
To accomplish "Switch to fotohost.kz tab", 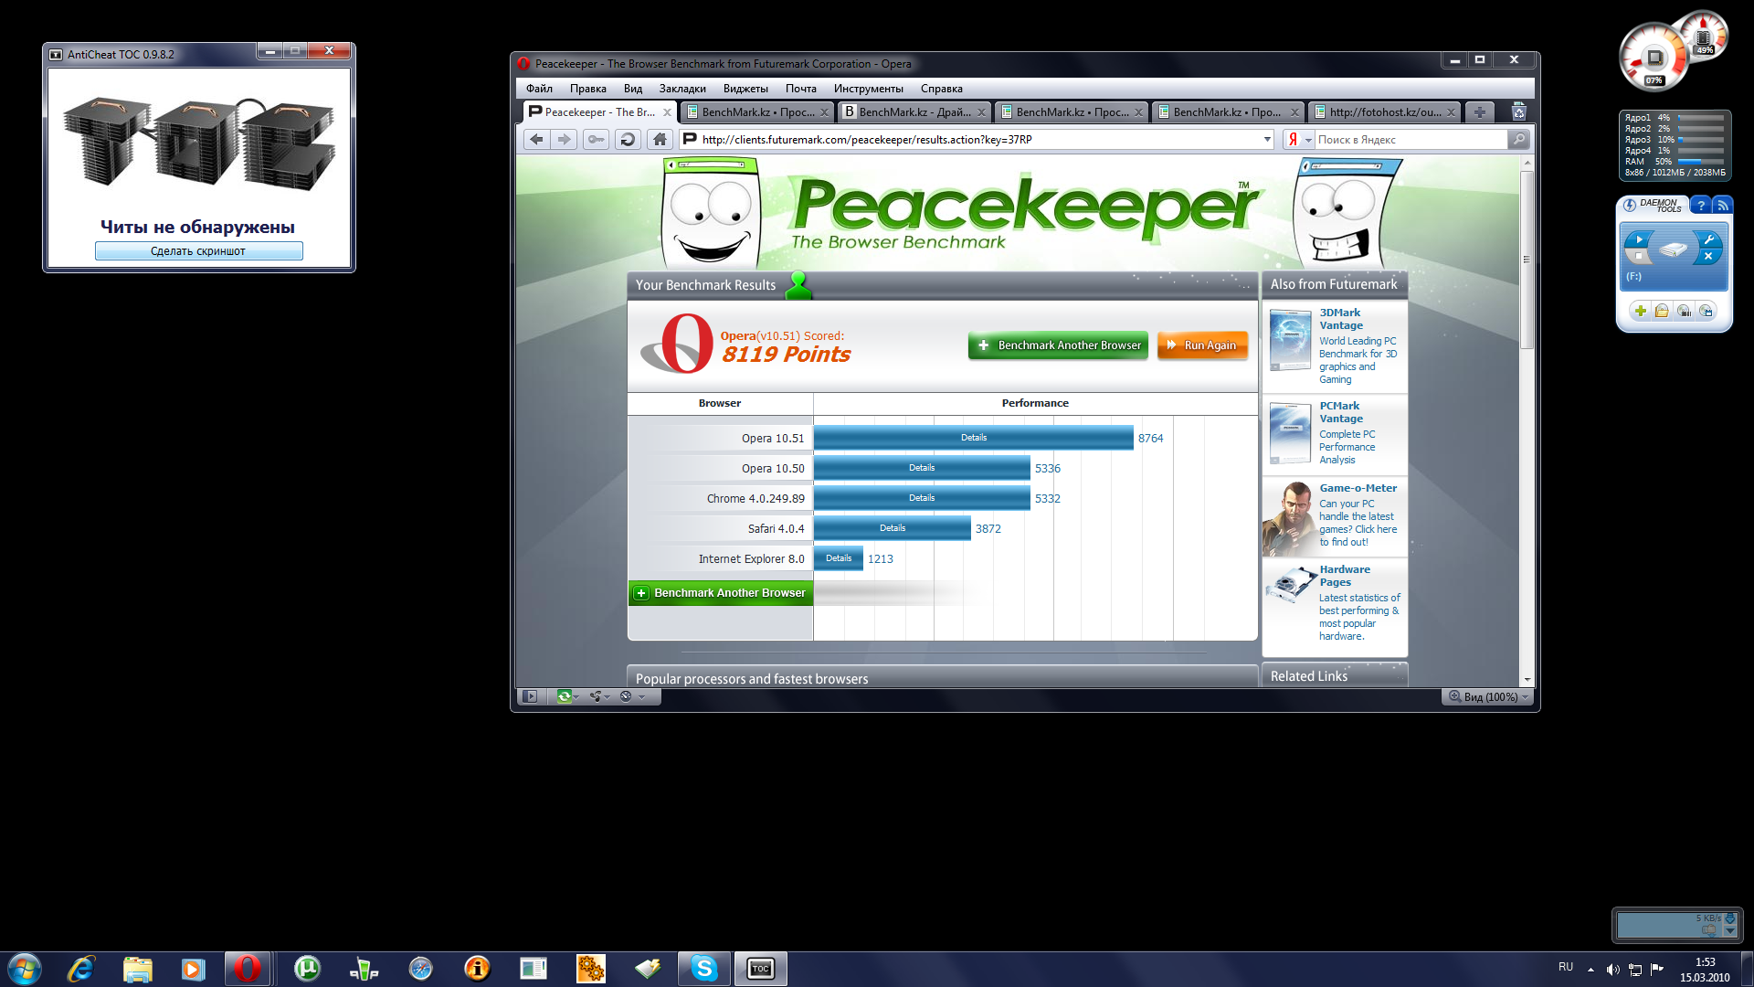I will pos(1385,111).
